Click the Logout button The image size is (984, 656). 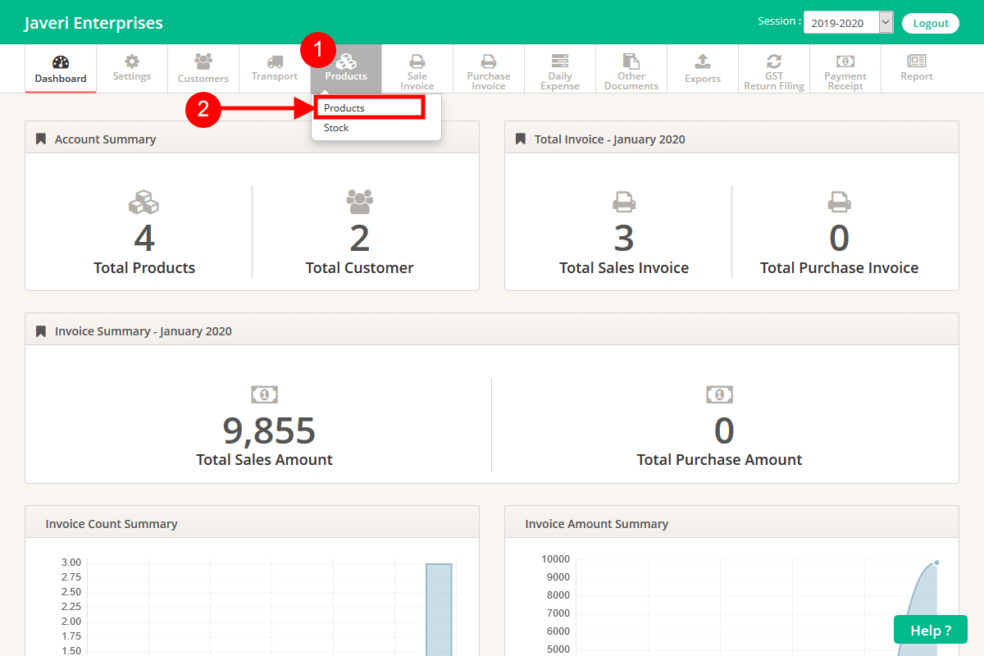931,23
